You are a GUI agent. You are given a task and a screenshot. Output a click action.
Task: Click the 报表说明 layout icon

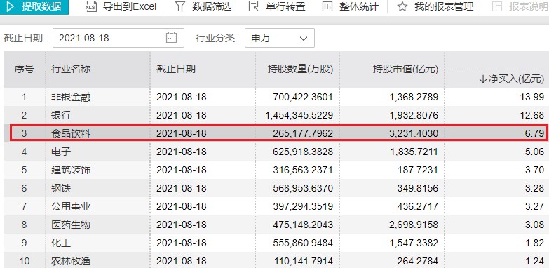[x=497, y=6]
